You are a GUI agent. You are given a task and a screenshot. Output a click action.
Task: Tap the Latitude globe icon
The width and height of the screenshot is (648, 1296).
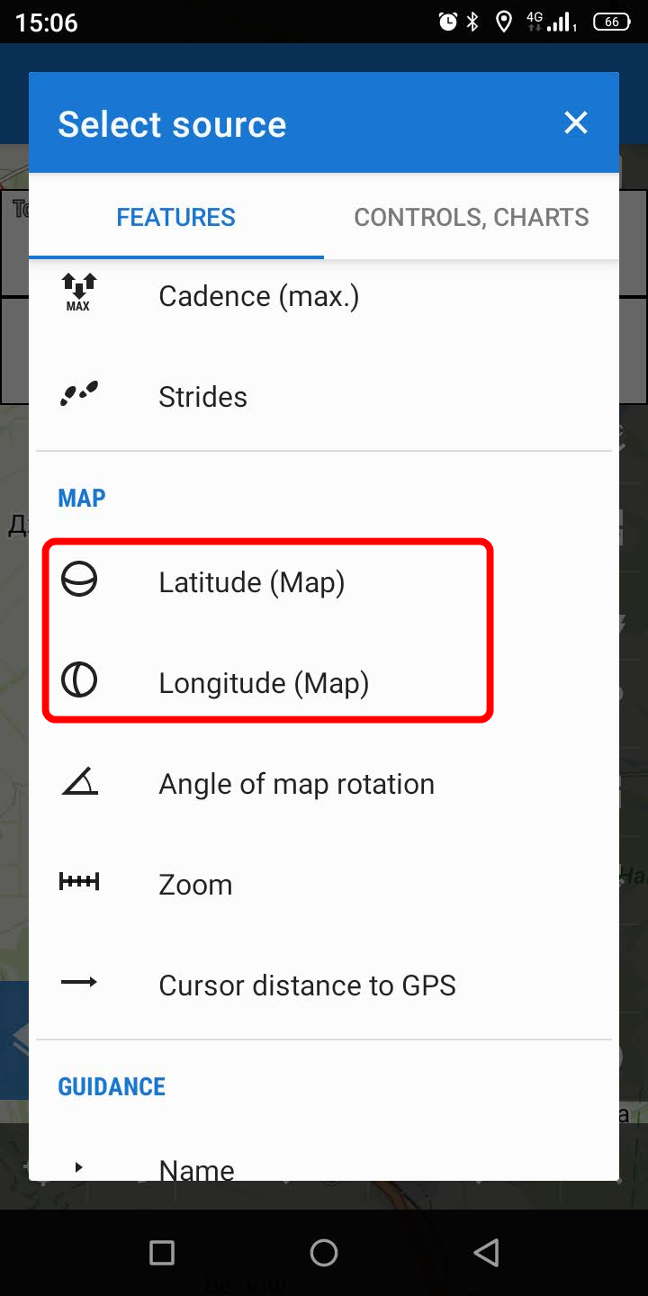point(79,580)
